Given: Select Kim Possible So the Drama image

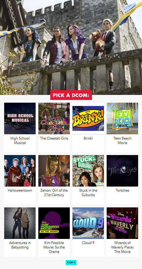Looking at the screenshot, I should point(54,223).
